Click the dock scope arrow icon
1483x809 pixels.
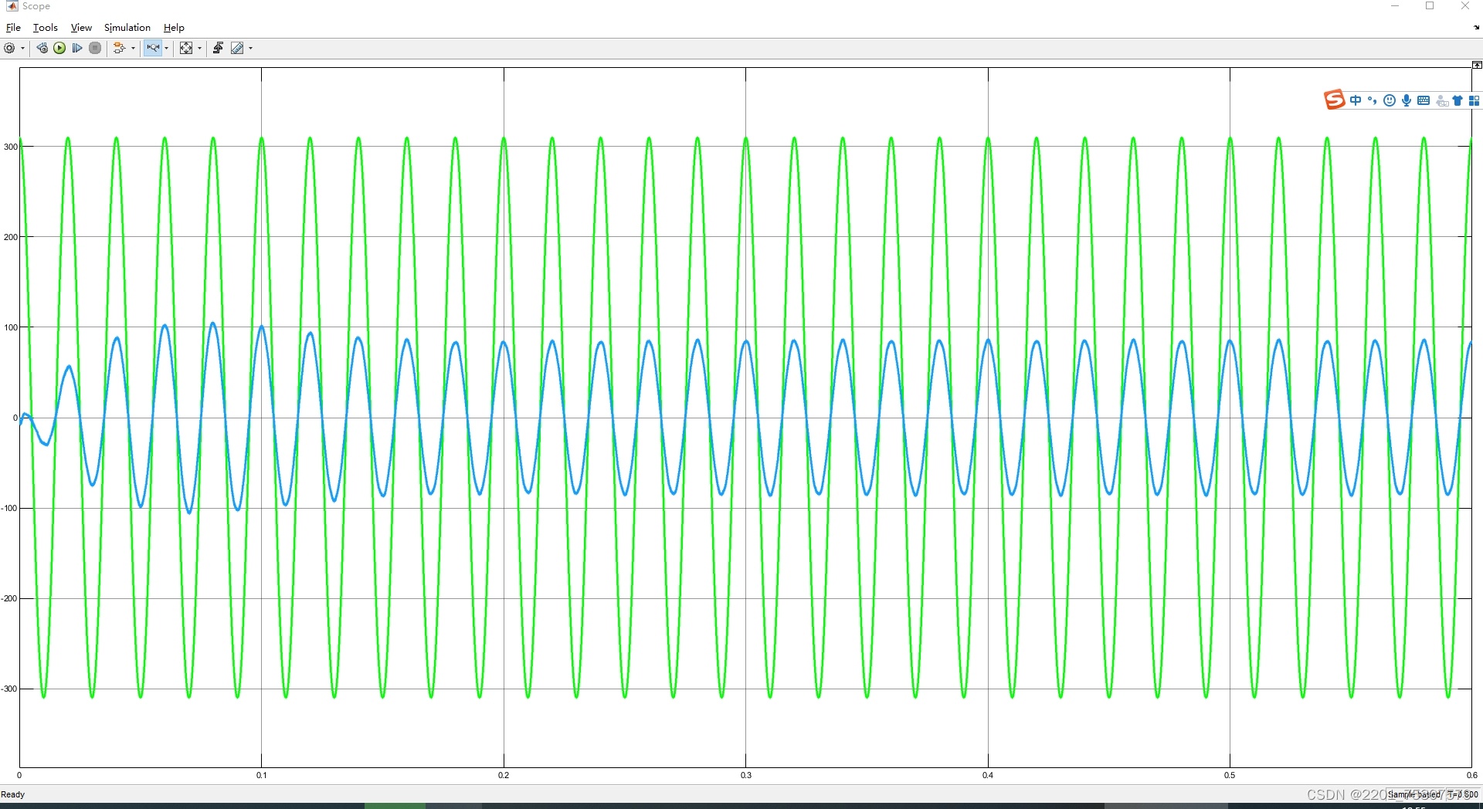tap(1477, 27)
